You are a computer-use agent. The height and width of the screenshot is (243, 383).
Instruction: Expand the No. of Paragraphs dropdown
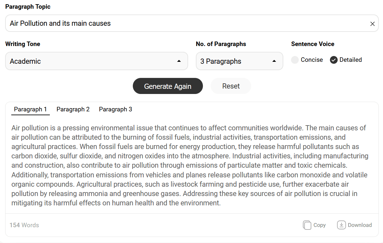239,61
